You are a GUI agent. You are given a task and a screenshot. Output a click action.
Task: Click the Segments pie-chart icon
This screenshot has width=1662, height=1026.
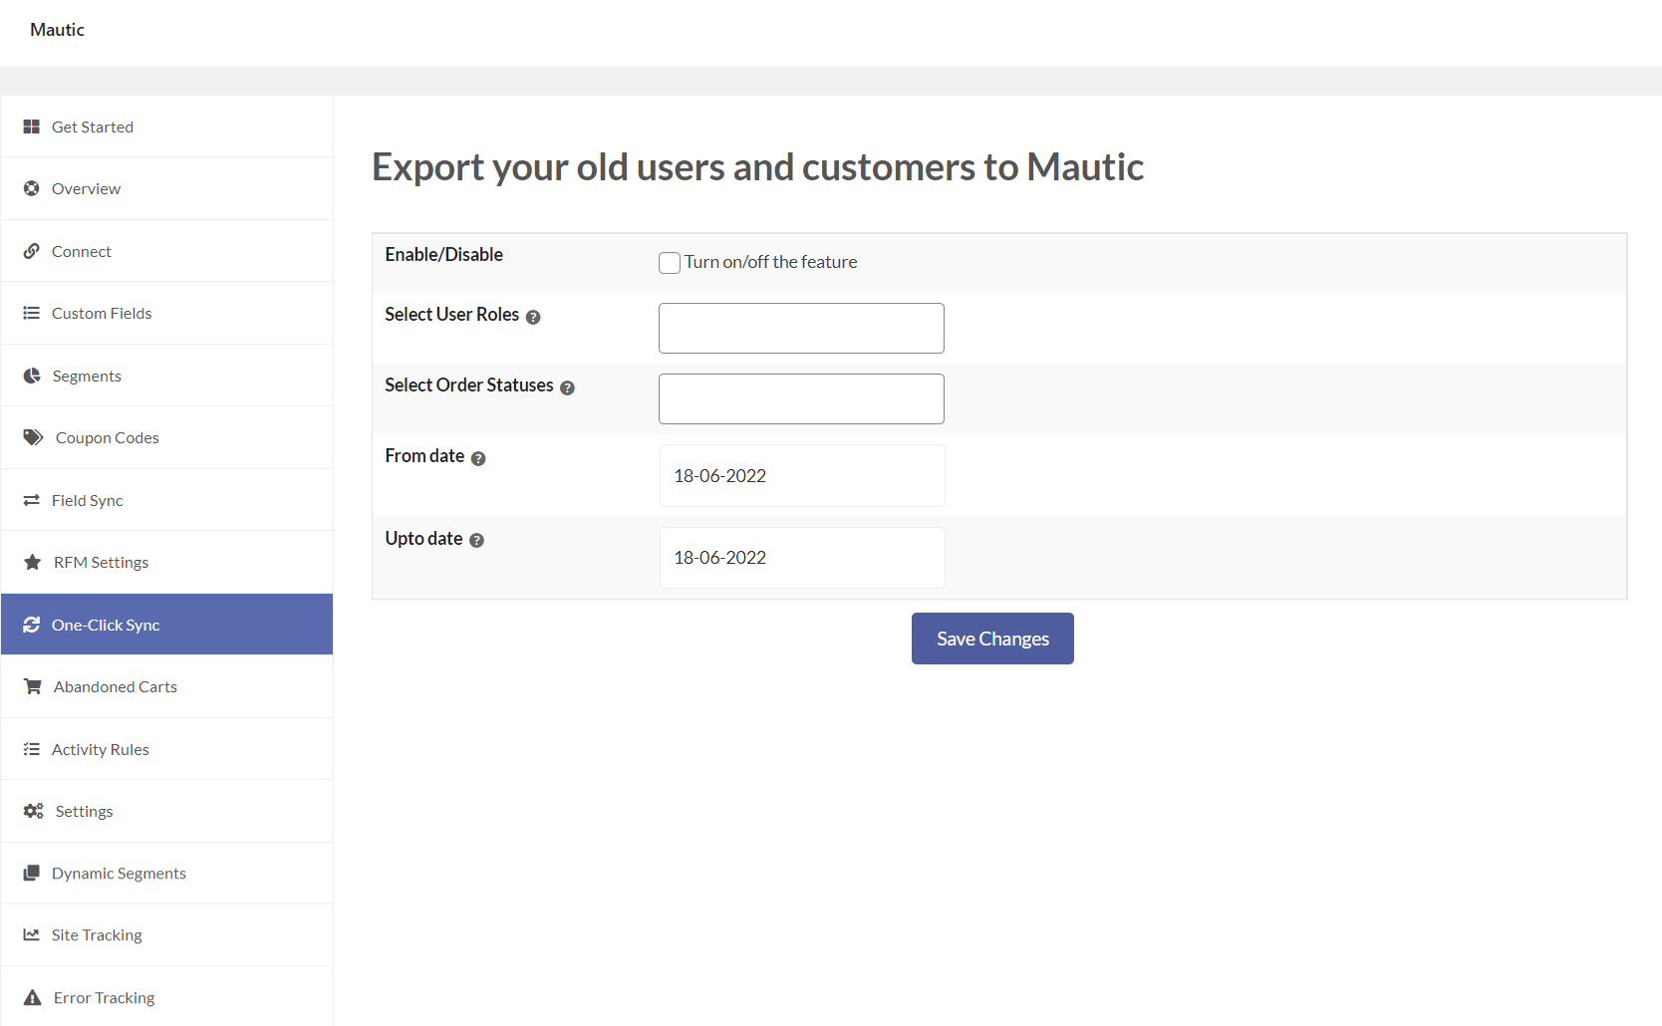[x=32, y=376]
